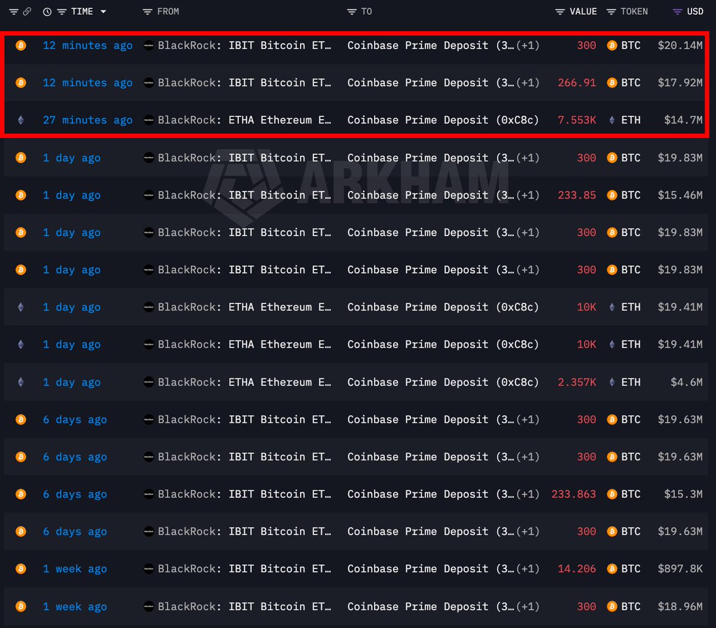The width and height of the screenshot is (716, 628).
Task: Expand the (+1) addresses in $20.14M row
Action: tap(527, 45)
